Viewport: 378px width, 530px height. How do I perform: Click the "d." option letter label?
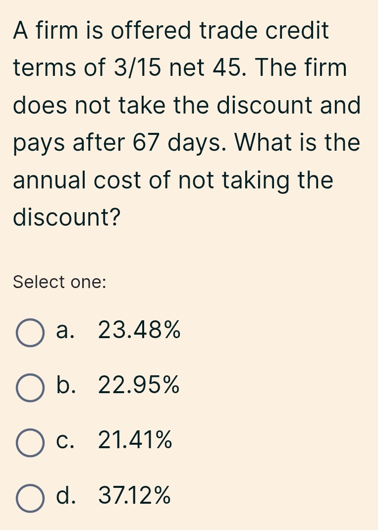(66, 495)
